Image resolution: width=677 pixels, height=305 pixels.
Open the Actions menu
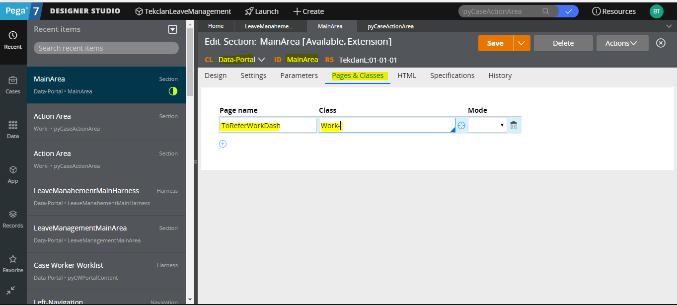622,43
